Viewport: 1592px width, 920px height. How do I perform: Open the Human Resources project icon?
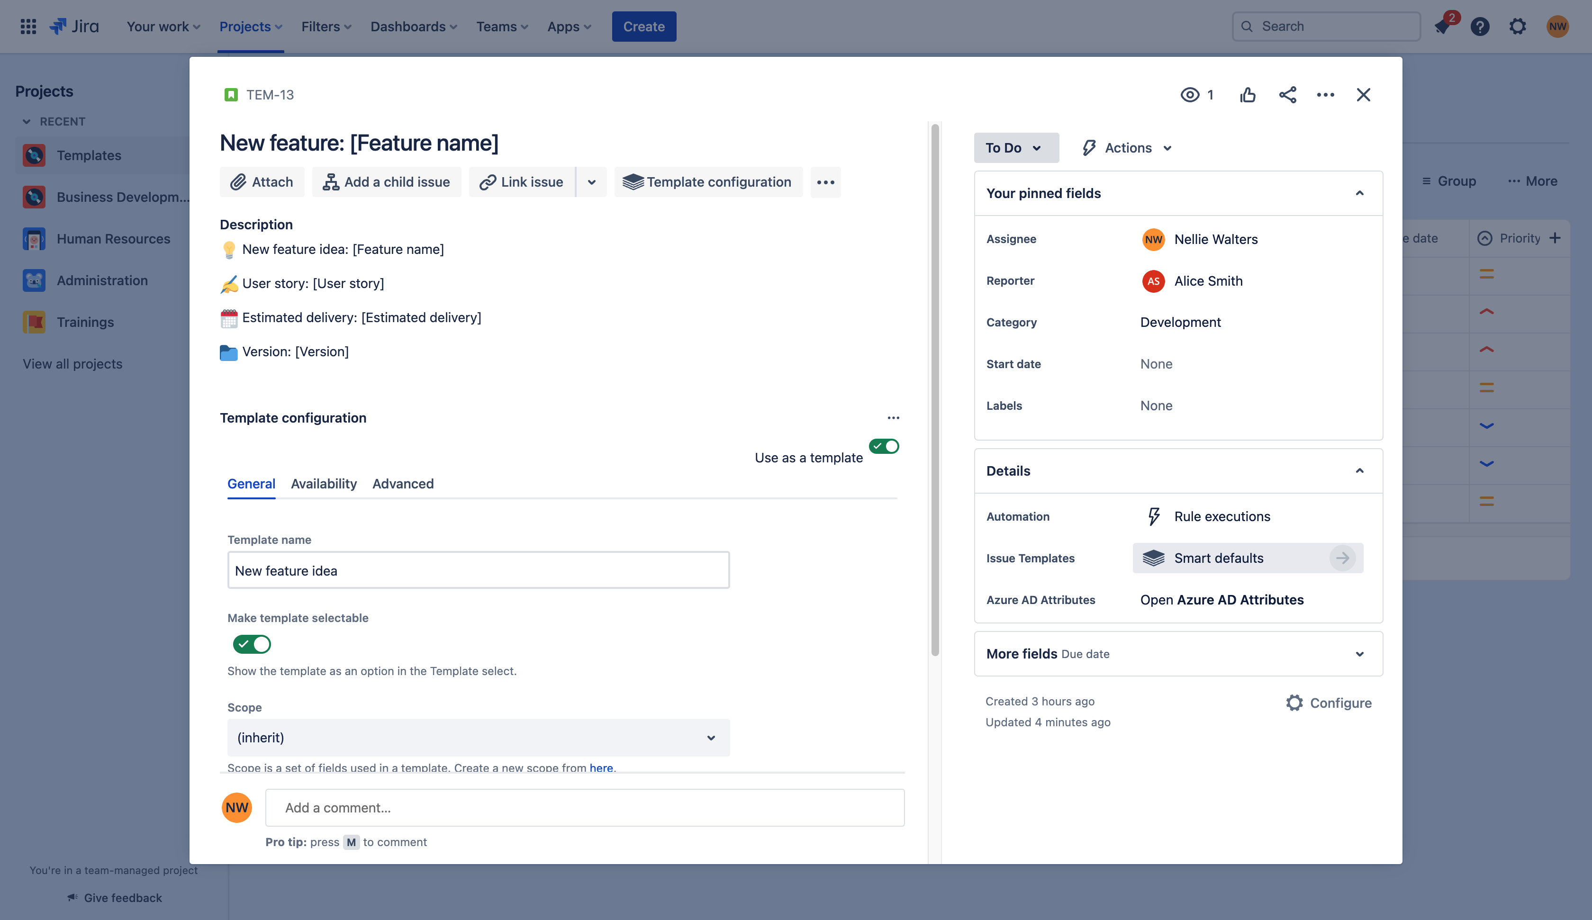34,239
